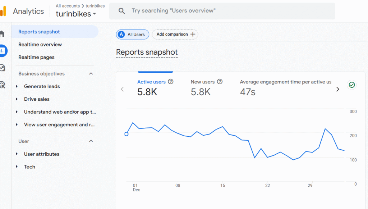368x209 pixels.
Task: Open the Explore icon in left rail
Action: (2, 68)
